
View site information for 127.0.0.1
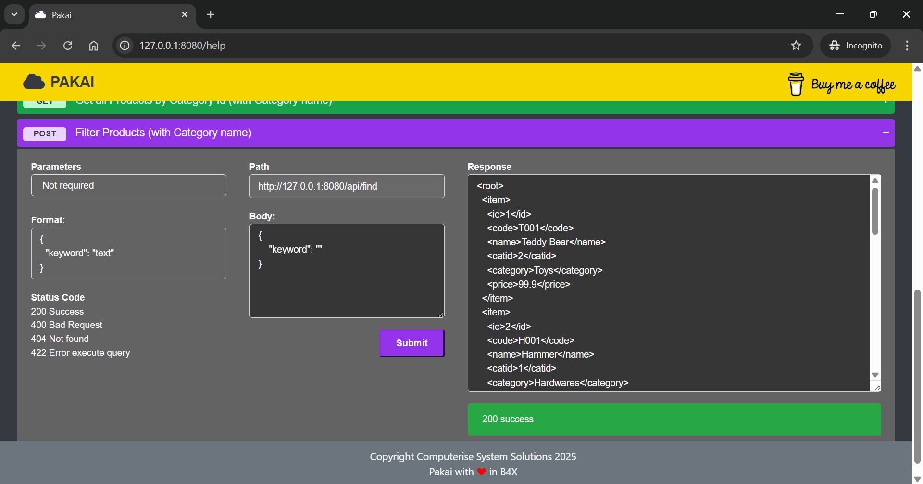(124, 46)
